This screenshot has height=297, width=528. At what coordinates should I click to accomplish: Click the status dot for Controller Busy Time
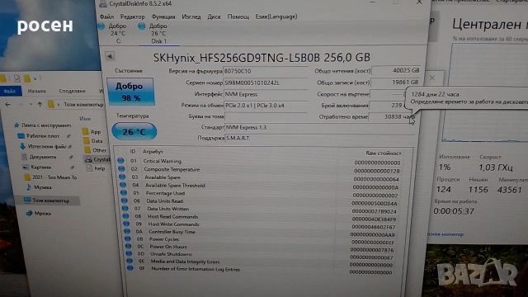point(127,231)
